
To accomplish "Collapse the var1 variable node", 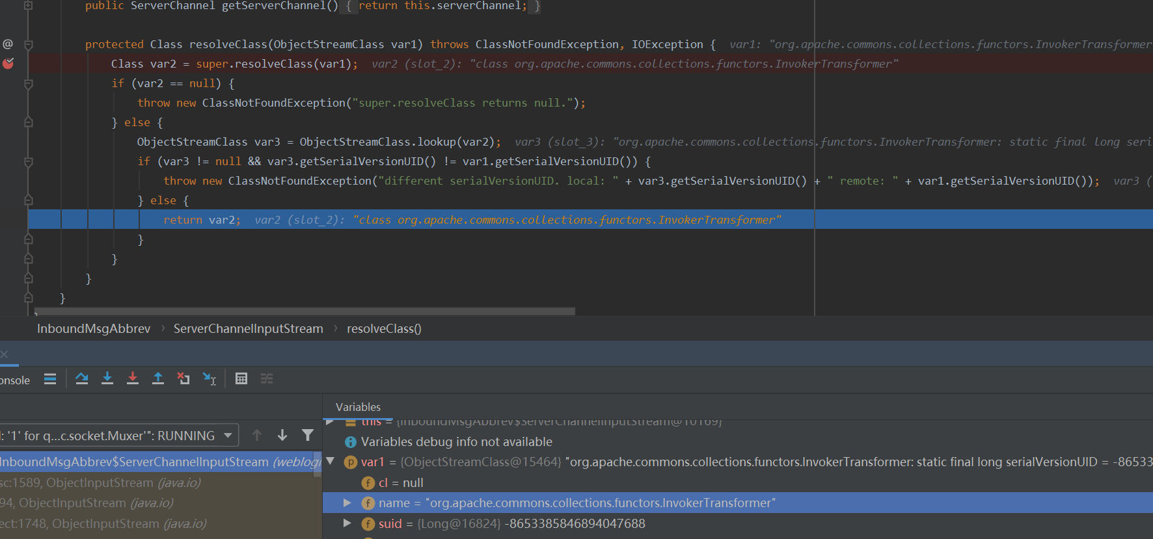I will coord(331,462).
